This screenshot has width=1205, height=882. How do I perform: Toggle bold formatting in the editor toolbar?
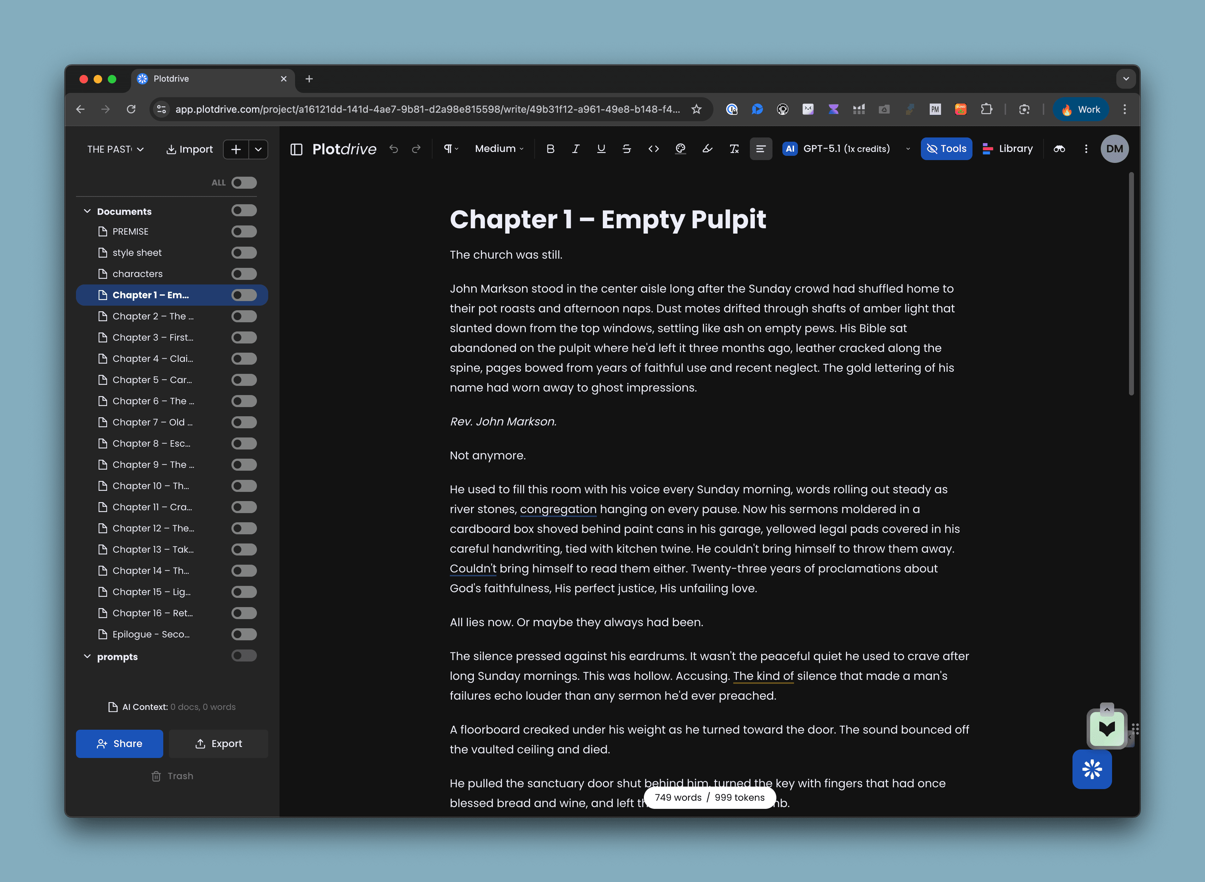(x=551, y=149)
